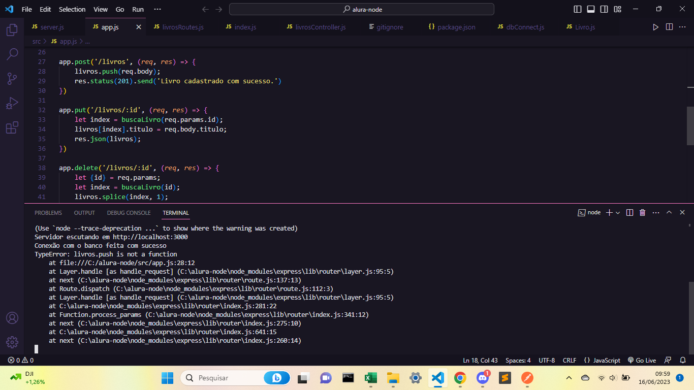Open the Windows Start menu
Image resolution: width=694 pixels, height=390 pixels.
167,378
